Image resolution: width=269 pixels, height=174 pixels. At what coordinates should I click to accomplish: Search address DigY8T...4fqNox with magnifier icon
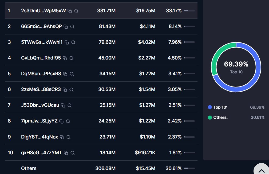coord(68,137)
